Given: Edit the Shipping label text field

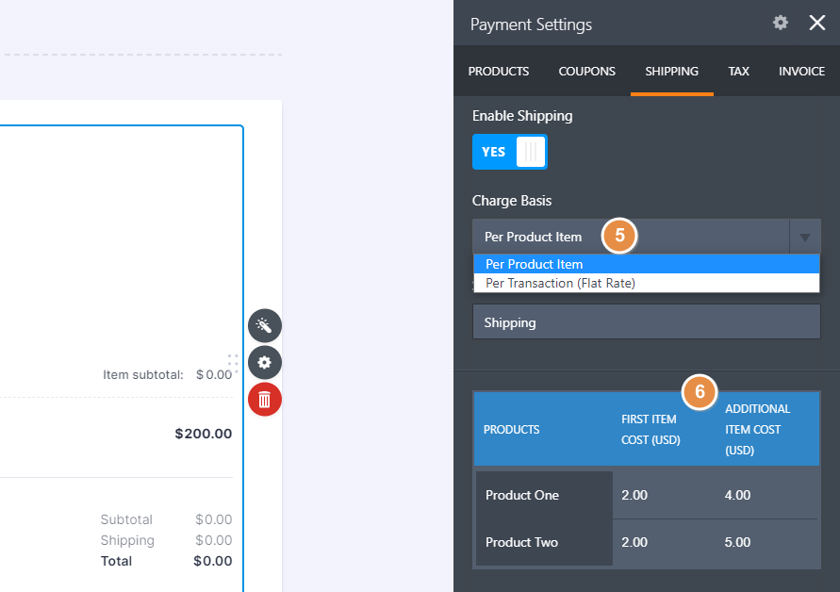Looking at the screenshot, I should [646, 322].
